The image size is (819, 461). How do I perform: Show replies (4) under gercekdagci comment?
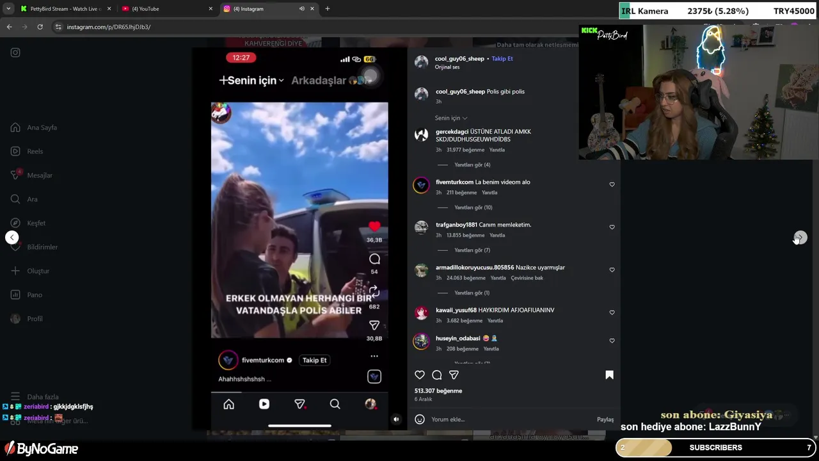tap(472, 165)
